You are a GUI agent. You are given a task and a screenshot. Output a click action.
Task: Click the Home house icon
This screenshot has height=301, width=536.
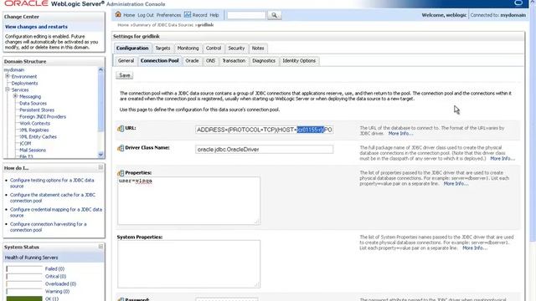(x=118, y=14)
